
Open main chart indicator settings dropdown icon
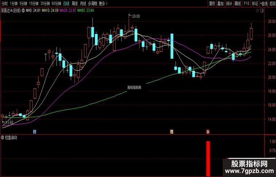(x=23, y=11)
